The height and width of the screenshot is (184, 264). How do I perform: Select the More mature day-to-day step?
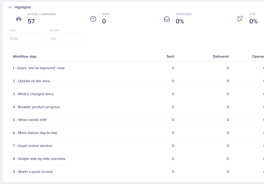point(35,133)
